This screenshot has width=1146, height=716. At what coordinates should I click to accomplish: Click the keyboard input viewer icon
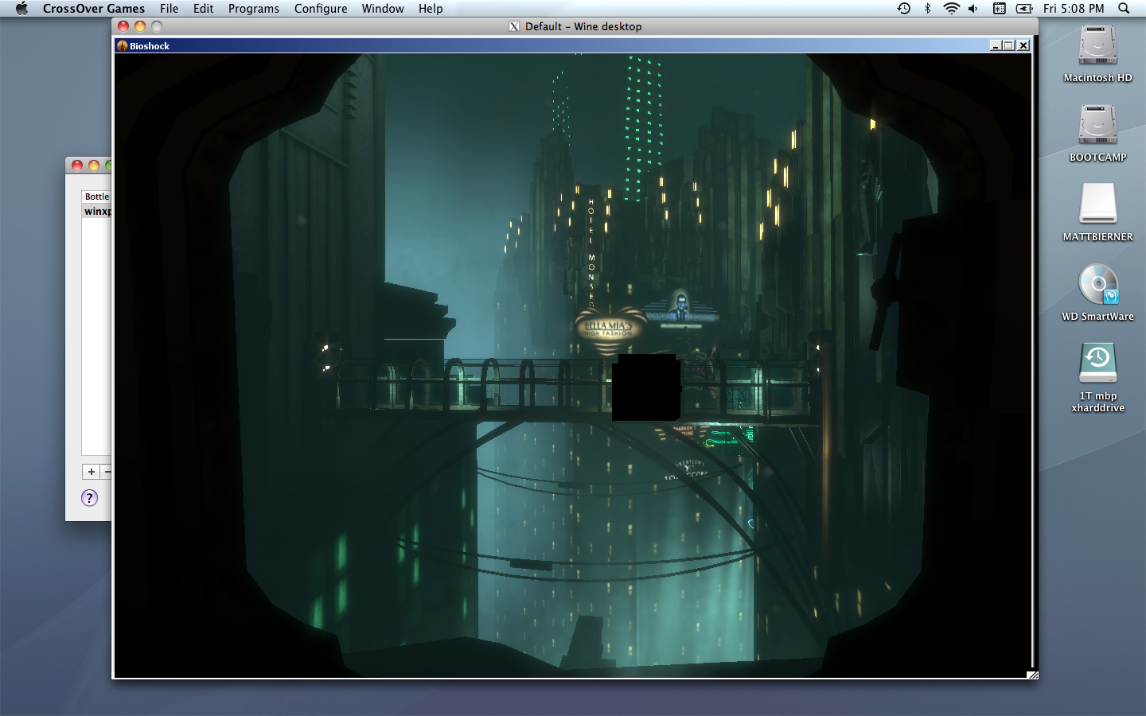pyautogui.click(x=1000, y=9)
